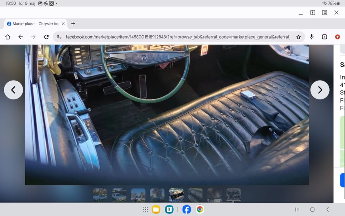Open the second listing photo thumbnail

coord(119,195)
